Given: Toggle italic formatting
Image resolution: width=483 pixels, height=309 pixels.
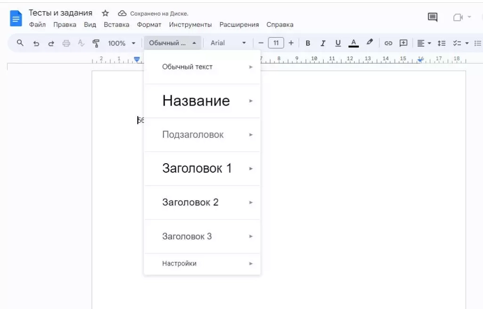Looking at the screenshot, I should (x=323, y=42).
